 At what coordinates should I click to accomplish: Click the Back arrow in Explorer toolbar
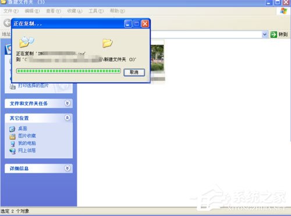pos(8,23)
